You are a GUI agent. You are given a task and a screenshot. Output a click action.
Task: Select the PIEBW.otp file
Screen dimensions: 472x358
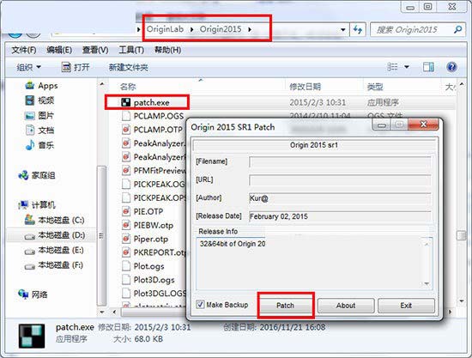(x=154, y=225)
